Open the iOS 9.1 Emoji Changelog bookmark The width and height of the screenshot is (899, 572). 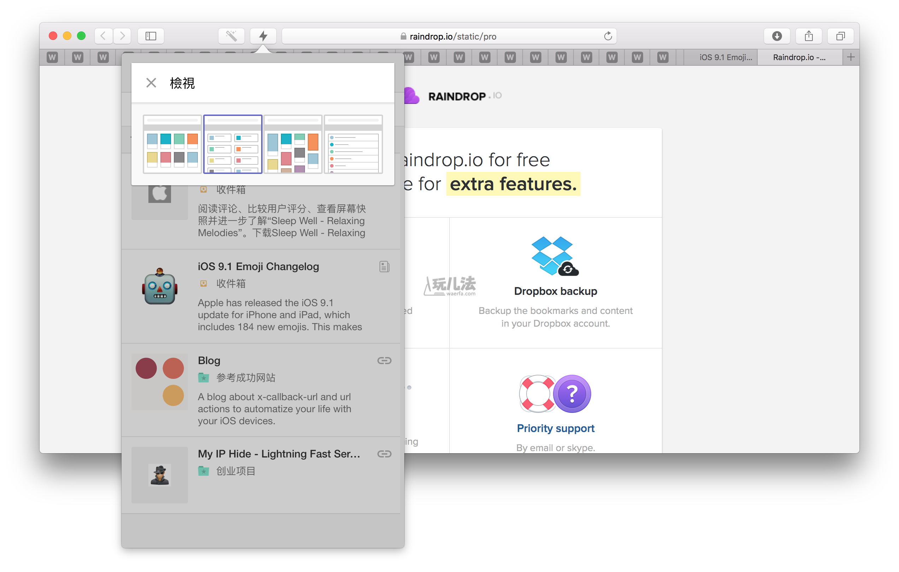pos(258,267)
